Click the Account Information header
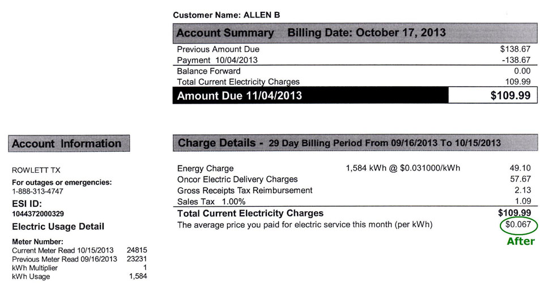The height and width of the screenshot is (290, 544). (x=69, y=144)
